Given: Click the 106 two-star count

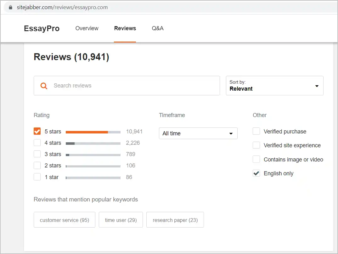Looking at the screenshot, I should (131, 166).
